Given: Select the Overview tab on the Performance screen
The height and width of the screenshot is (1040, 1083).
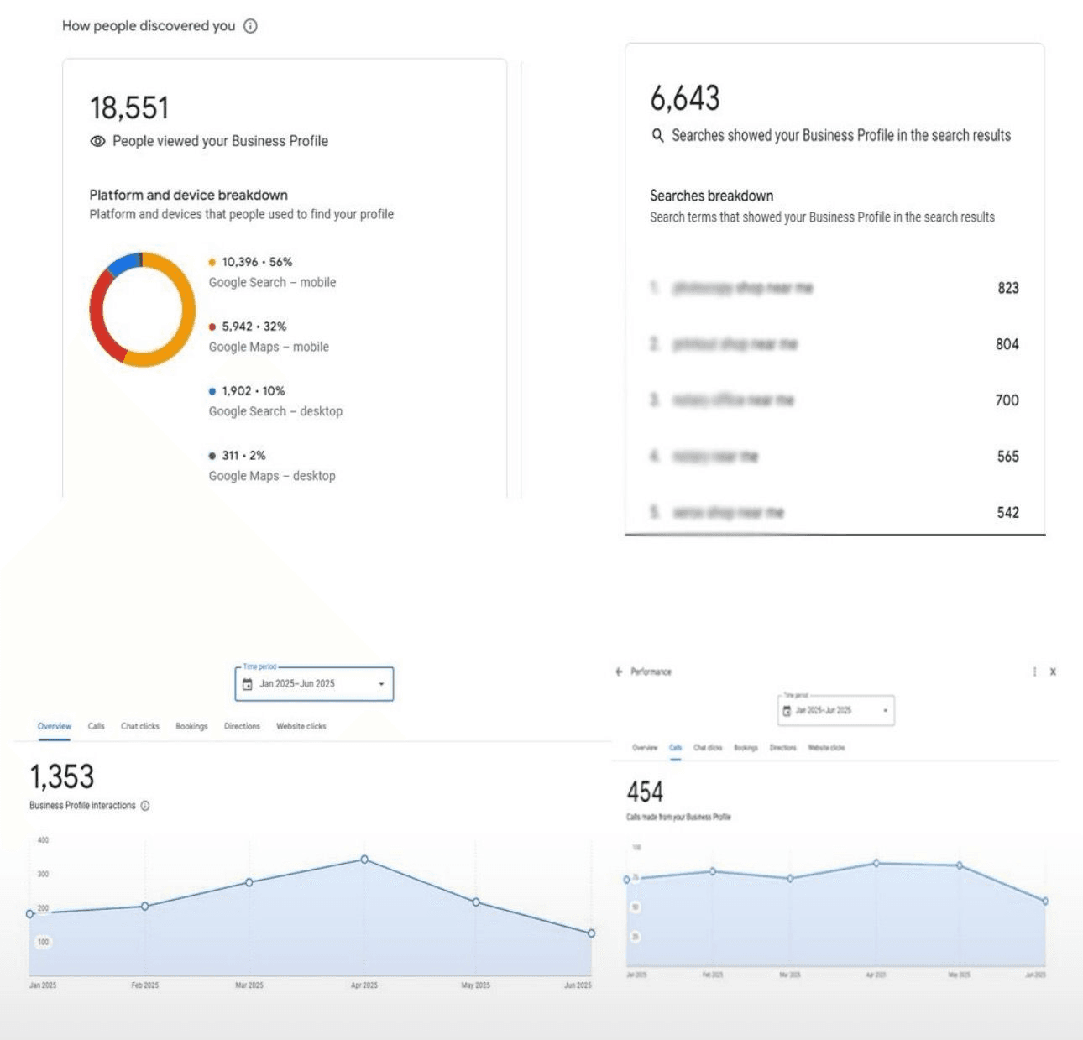Looking at the screenshot, I should tap(643, 748).
